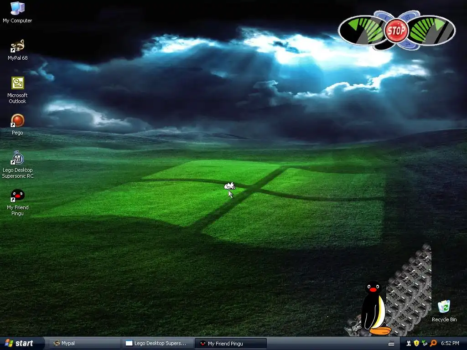The height and width of the screenshot is (350, 467).
Task: Select the Microsoft Outlook desktop icon
Action: pyautogui.click(x=18, y=90)
